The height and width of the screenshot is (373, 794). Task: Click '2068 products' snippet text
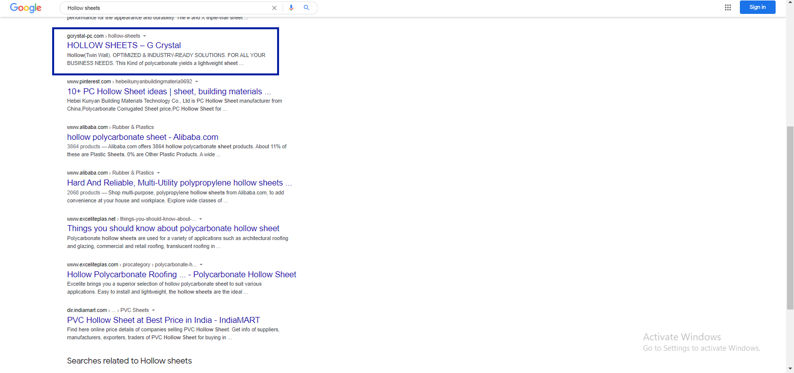click(83, 192)
